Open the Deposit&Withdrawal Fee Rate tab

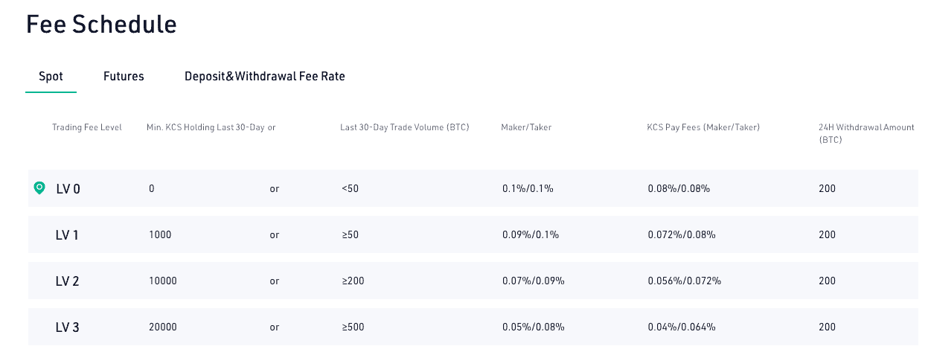tap(264, 76)
